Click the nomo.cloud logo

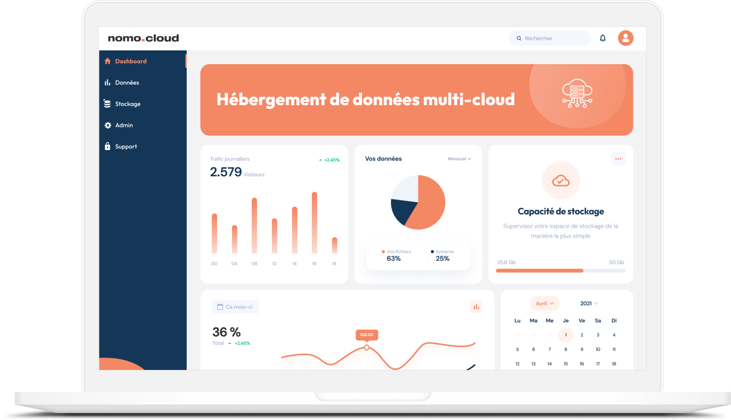pyautogui.click(x=143, y=38)
